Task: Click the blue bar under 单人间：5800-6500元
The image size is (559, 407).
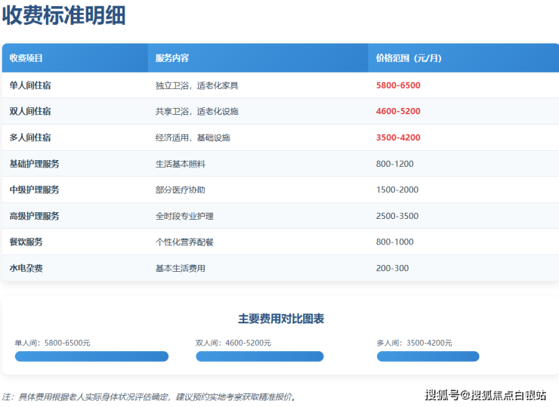Action: point(91,356)
